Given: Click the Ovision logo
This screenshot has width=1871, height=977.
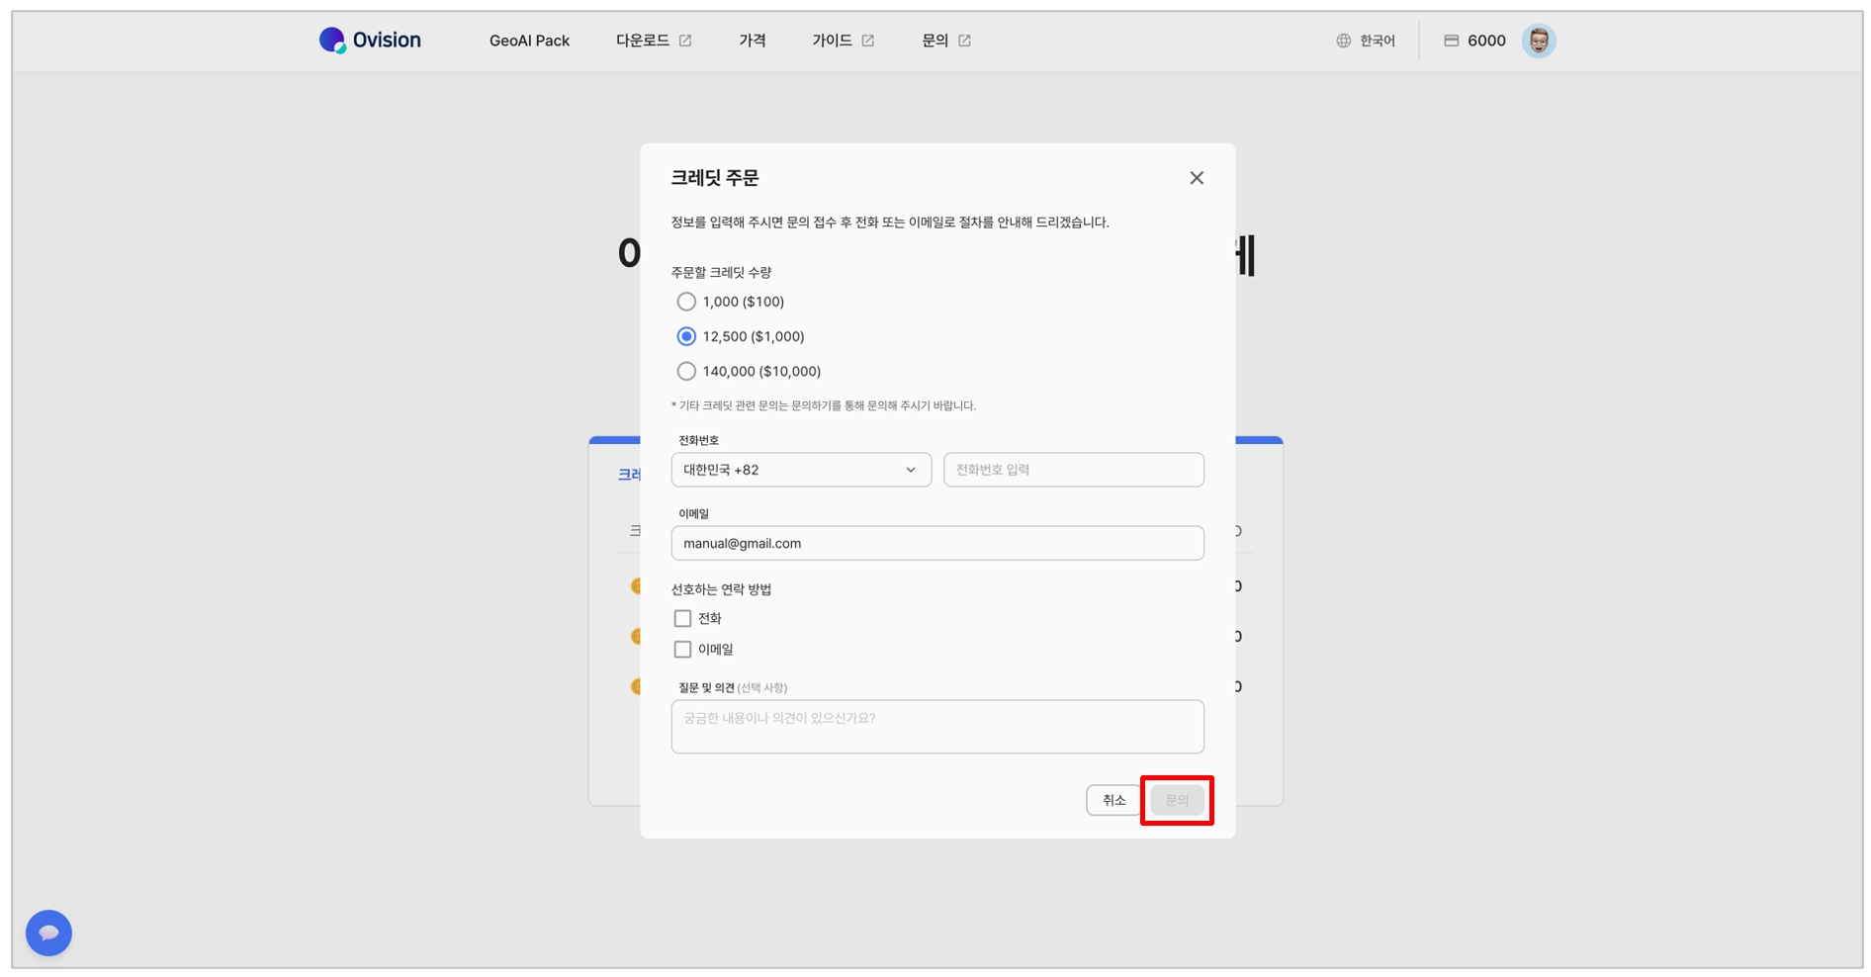Looking at the screenshot, I should [370, 41].
